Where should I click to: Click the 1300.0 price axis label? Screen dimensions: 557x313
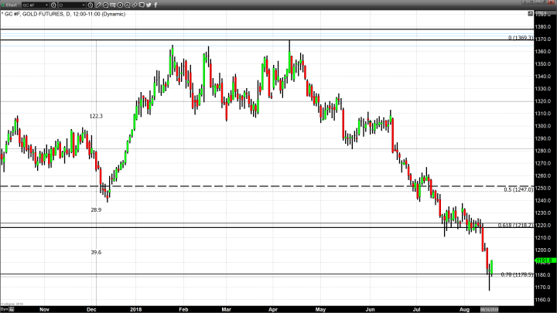pyautogui.click(x=544, y=126)
